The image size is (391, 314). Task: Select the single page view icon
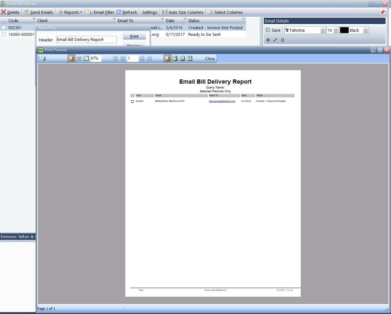(x=167, y=58)
